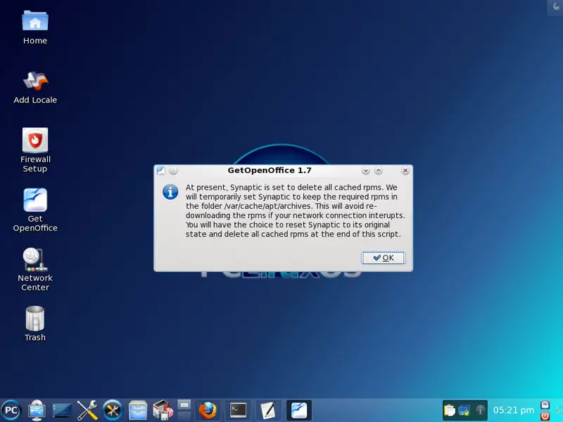The height and width of the screenshot is (422, 563).
Task: Show the desktop using the panel icon
Action: pyautogui.click(x=62, y=410)
